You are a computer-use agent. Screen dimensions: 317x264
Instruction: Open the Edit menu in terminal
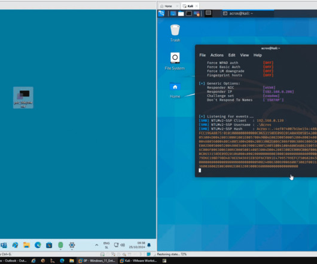231,55
